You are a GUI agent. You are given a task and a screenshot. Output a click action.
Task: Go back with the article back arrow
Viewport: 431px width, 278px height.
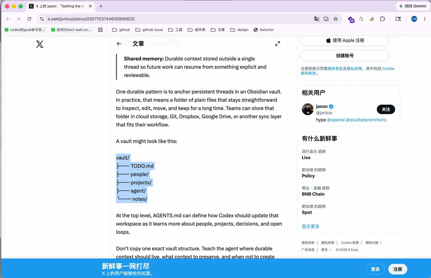point(119,44)
